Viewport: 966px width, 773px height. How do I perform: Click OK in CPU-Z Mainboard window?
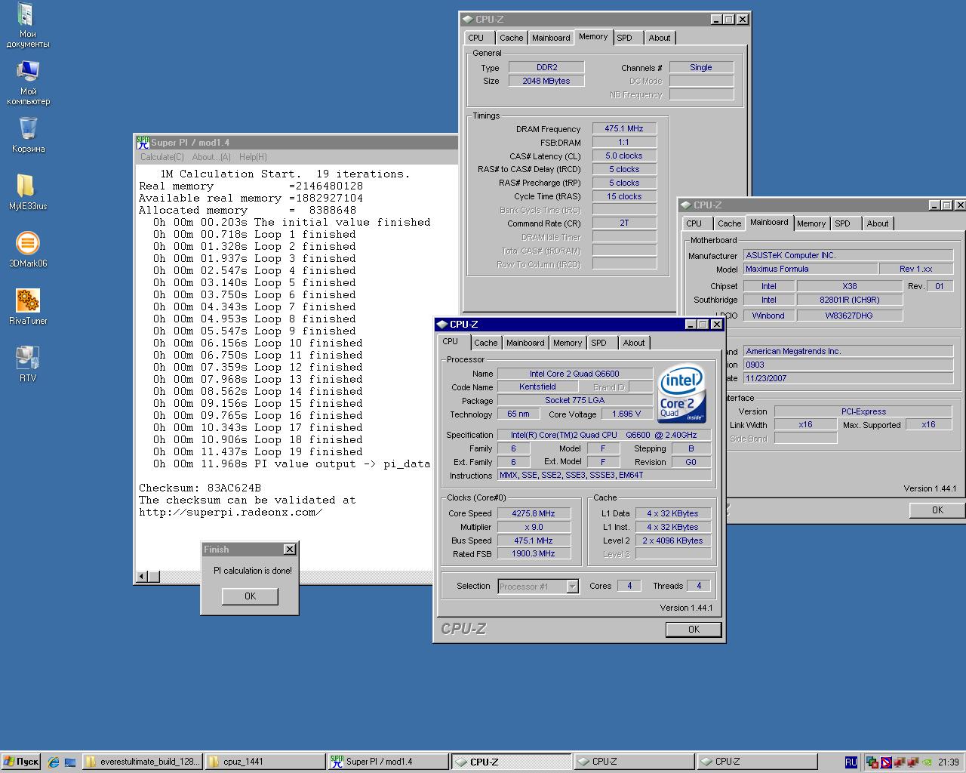point(937,510)
